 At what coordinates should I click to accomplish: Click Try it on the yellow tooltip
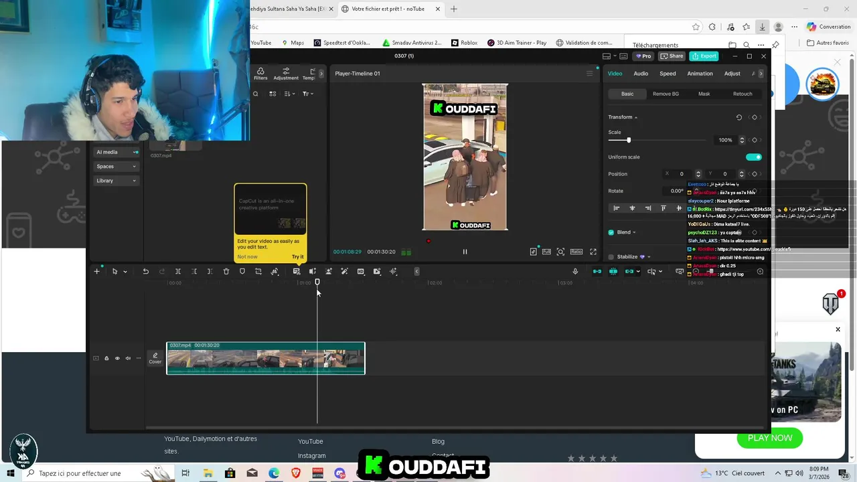pyautogui.click(x=297, y=257)
